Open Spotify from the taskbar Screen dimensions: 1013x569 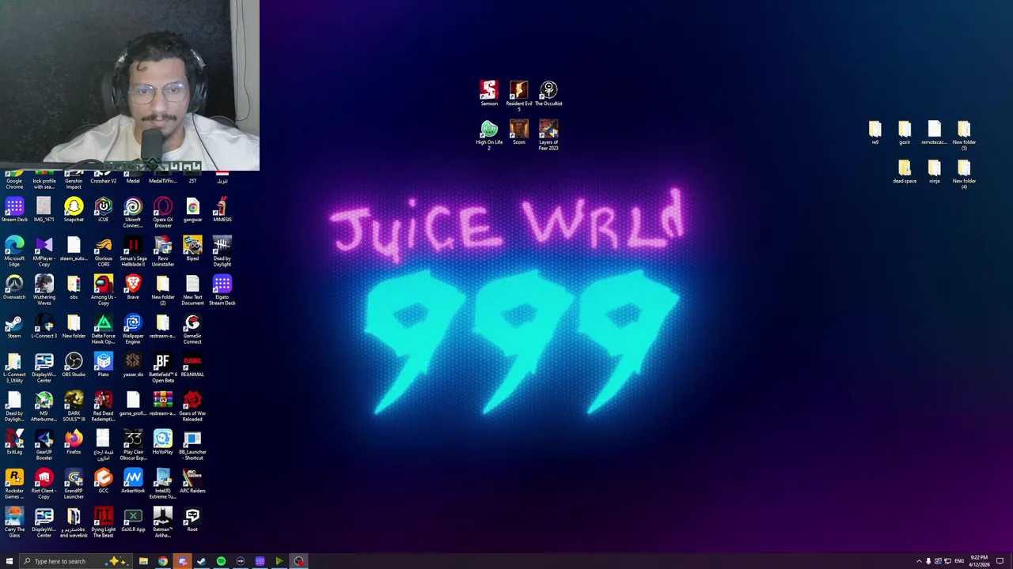221,561
